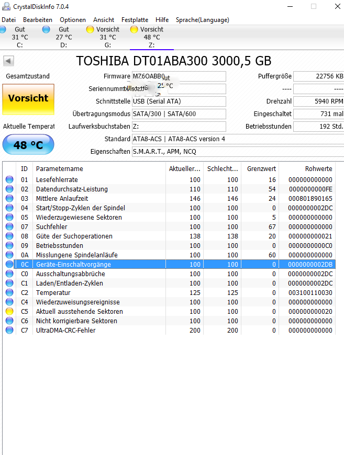Click status icon of Misslungene Spindelanläufe row
The height and width of the screenshot is (455, 344).
coord(9,255)
